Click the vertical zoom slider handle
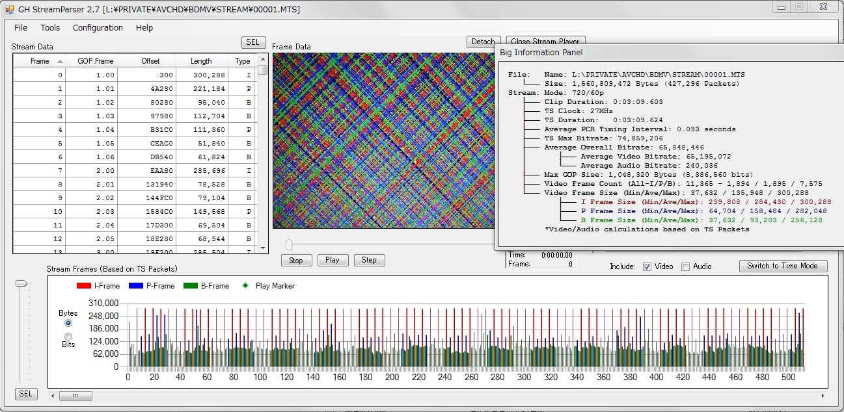 tap(22, 283)
